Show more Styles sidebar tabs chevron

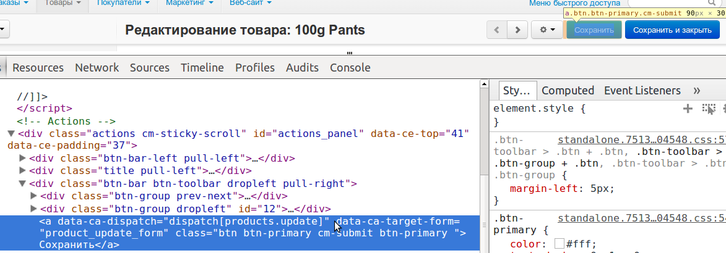click(697, 91)
